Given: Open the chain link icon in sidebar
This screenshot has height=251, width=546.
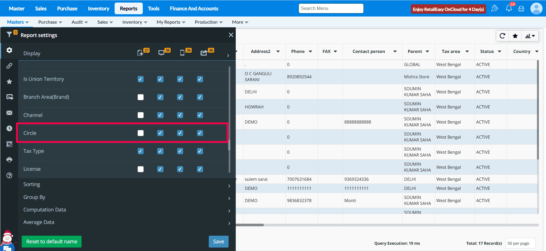Looking at the screenshot, I should [x=9, y=66].
